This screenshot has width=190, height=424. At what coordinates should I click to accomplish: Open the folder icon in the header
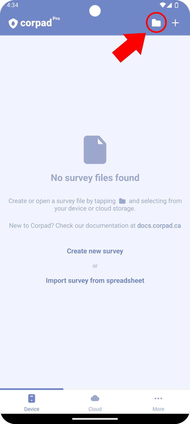(x=156, y=23)
